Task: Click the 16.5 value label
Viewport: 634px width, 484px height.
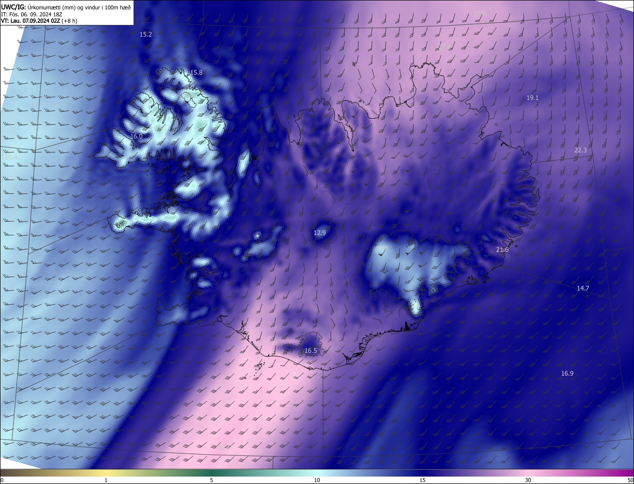Action: coord(311,351)
